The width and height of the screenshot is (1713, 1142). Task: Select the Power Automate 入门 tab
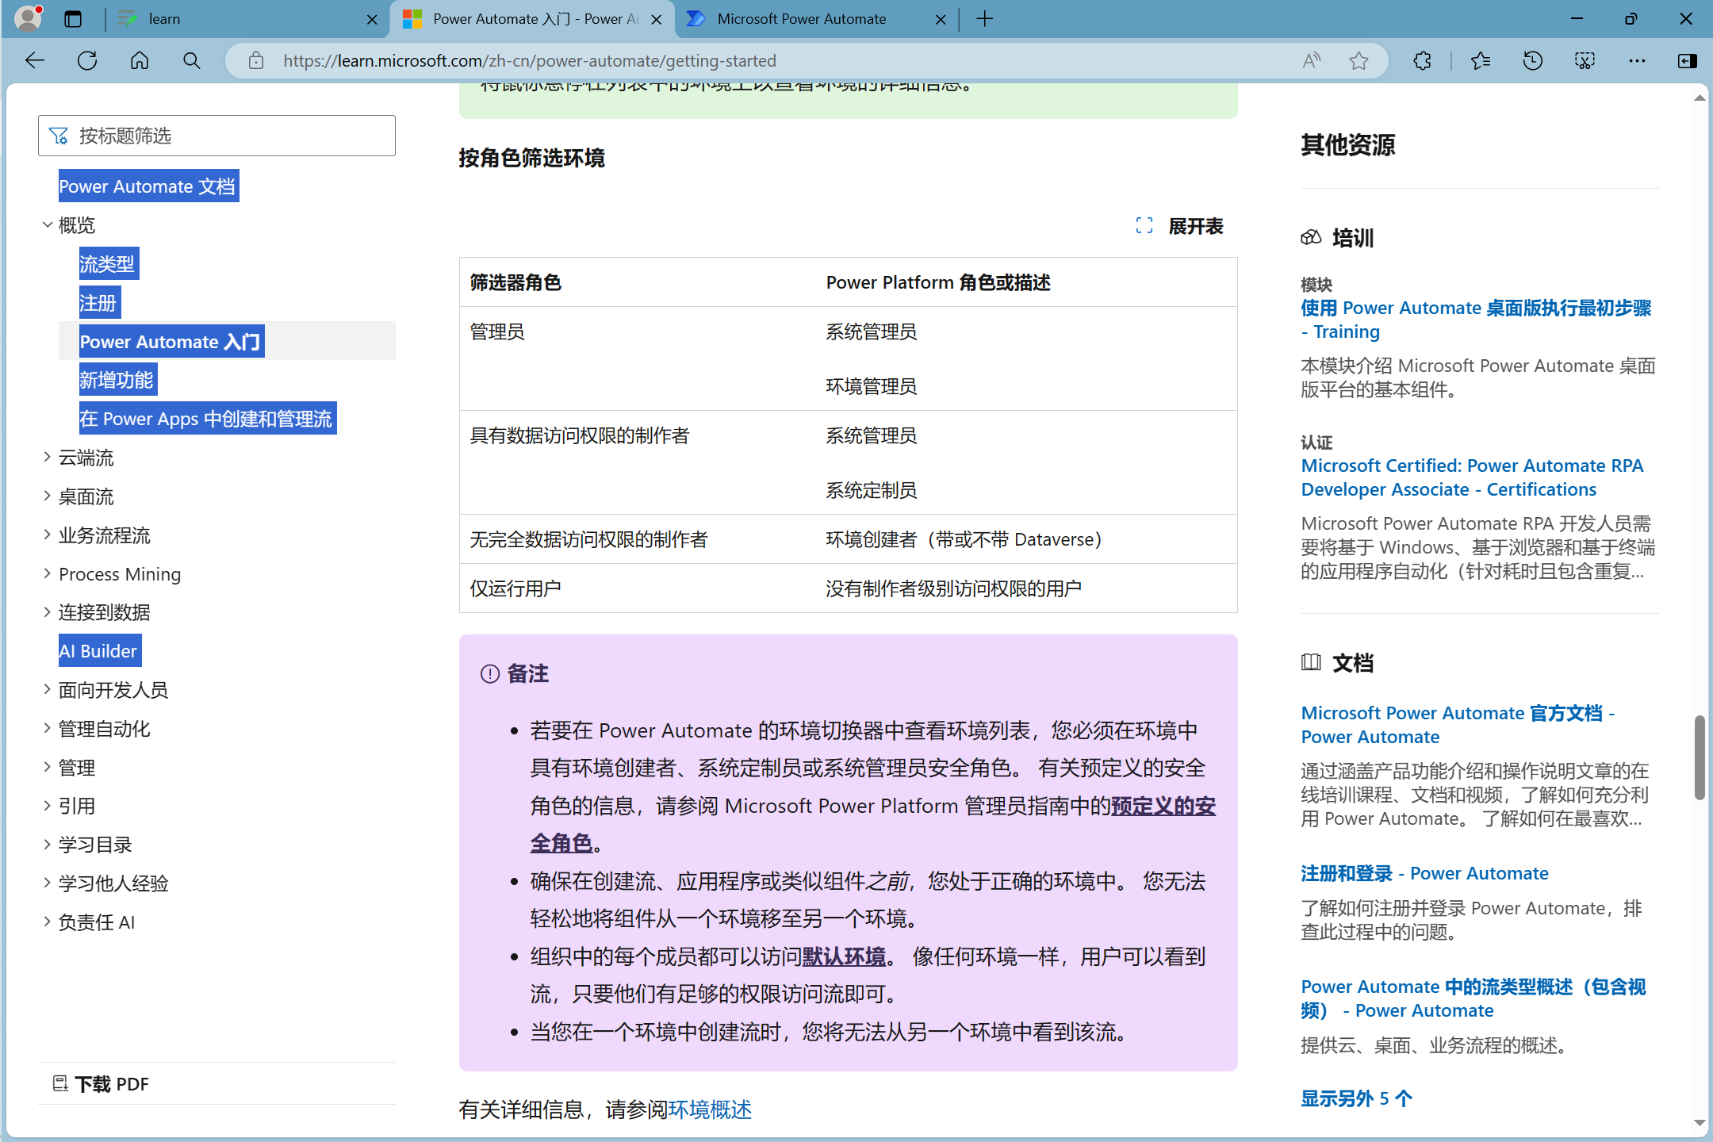(x=531, y=19)
